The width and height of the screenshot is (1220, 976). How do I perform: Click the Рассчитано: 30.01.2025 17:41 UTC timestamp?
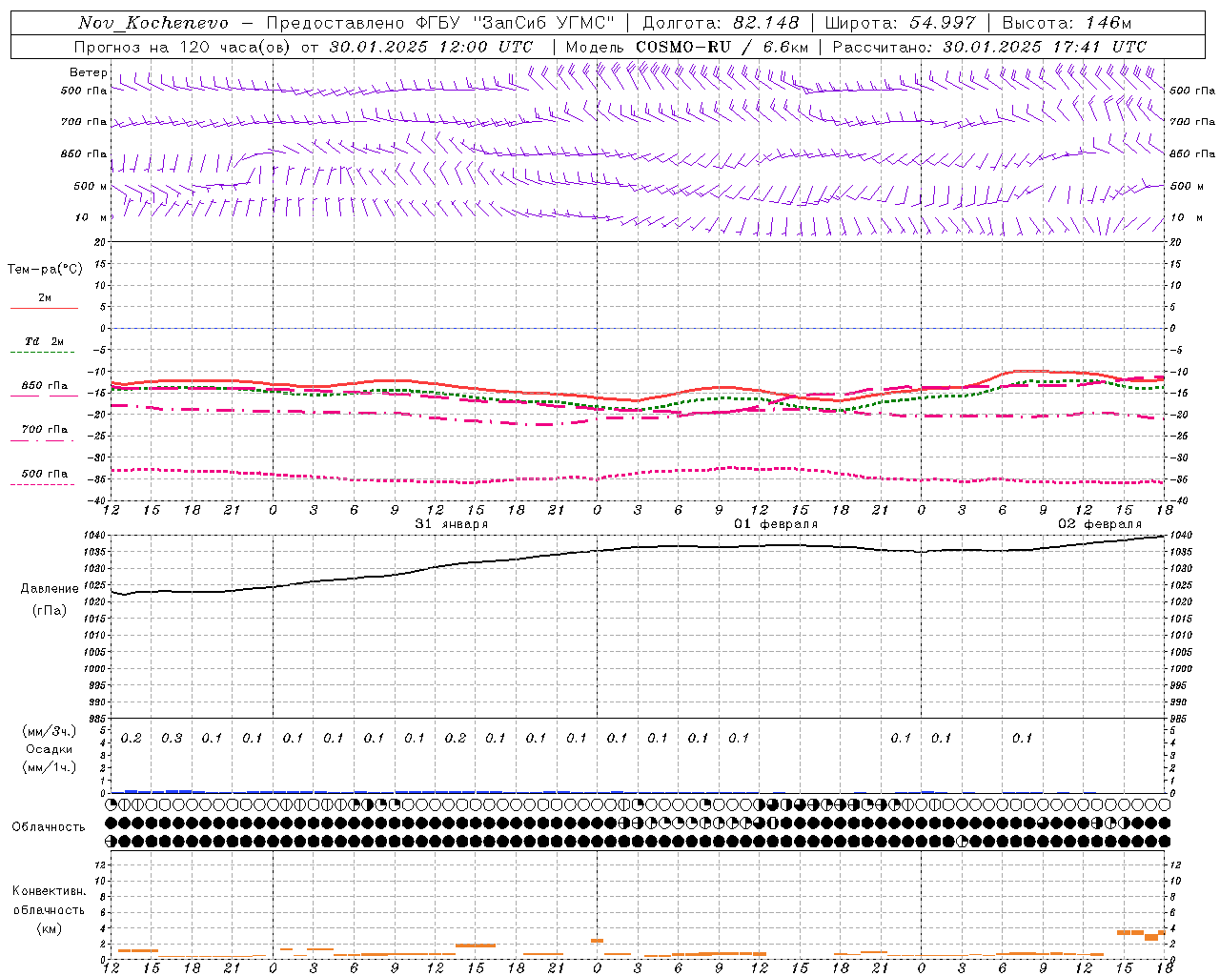pyautogui.click(x=989, y=47)
